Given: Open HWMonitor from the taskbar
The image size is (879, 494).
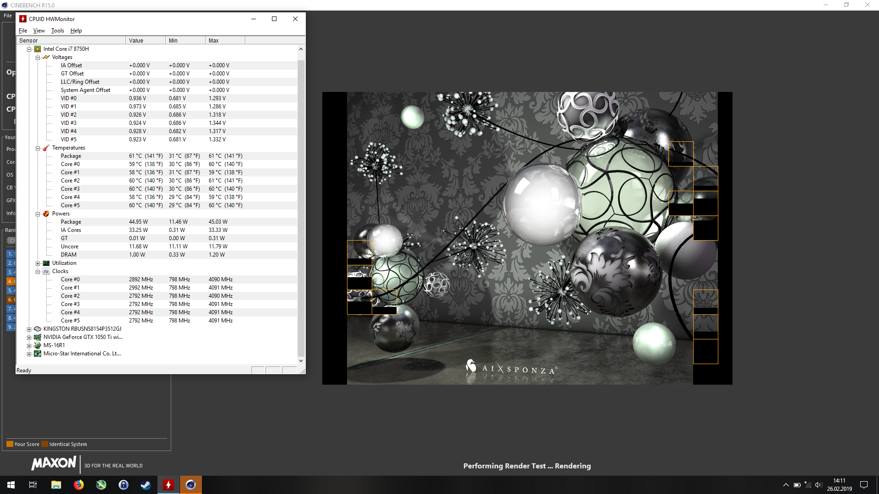Looking at the screenshot, I should [168, 485].
